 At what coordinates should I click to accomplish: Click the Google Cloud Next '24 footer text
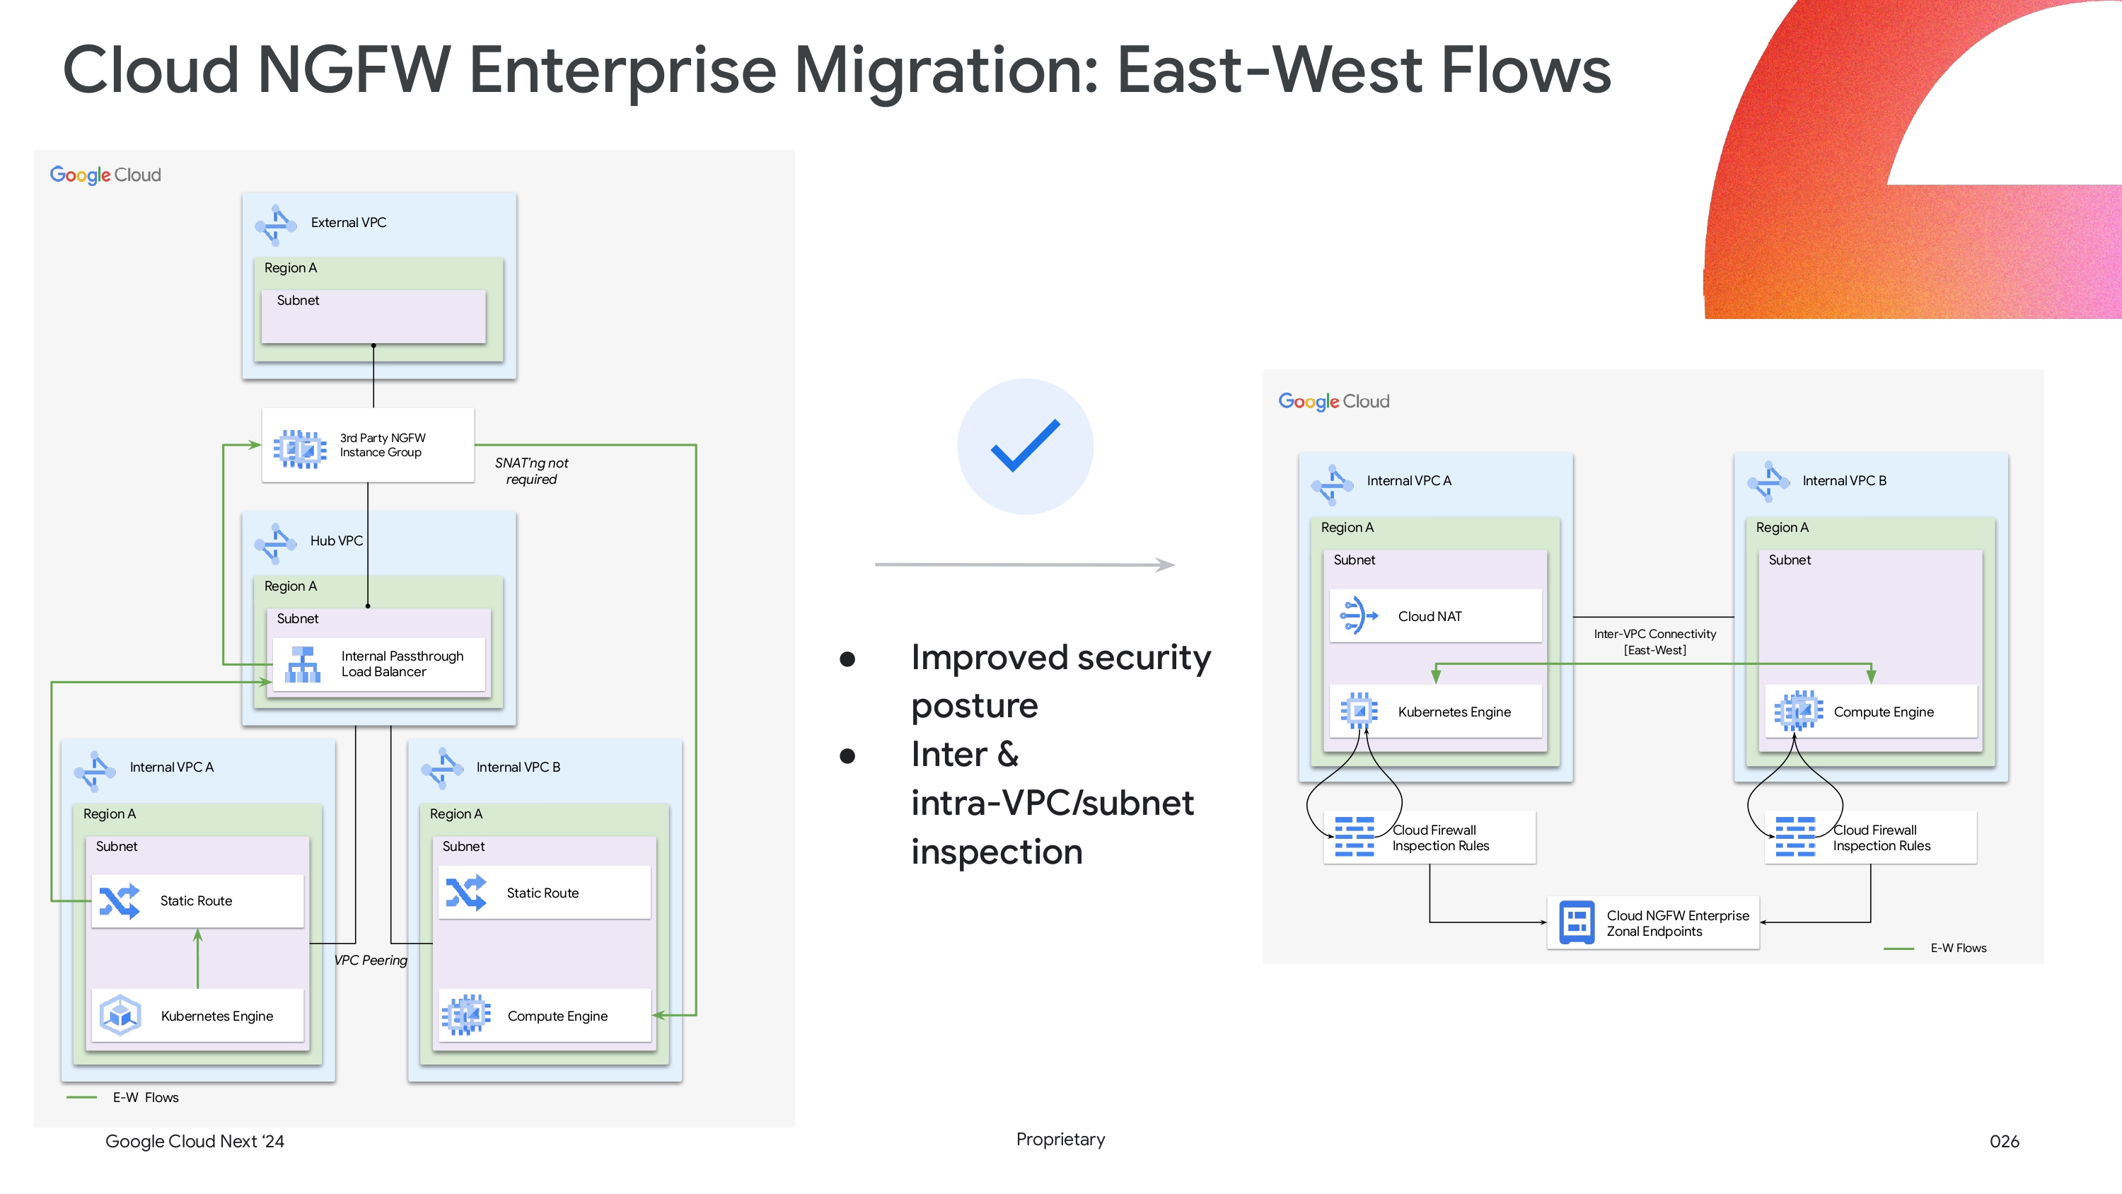195,1142
